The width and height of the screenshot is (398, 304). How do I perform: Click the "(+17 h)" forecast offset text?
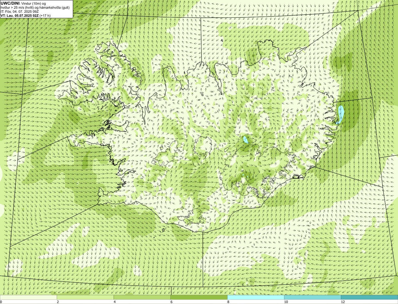45,15
